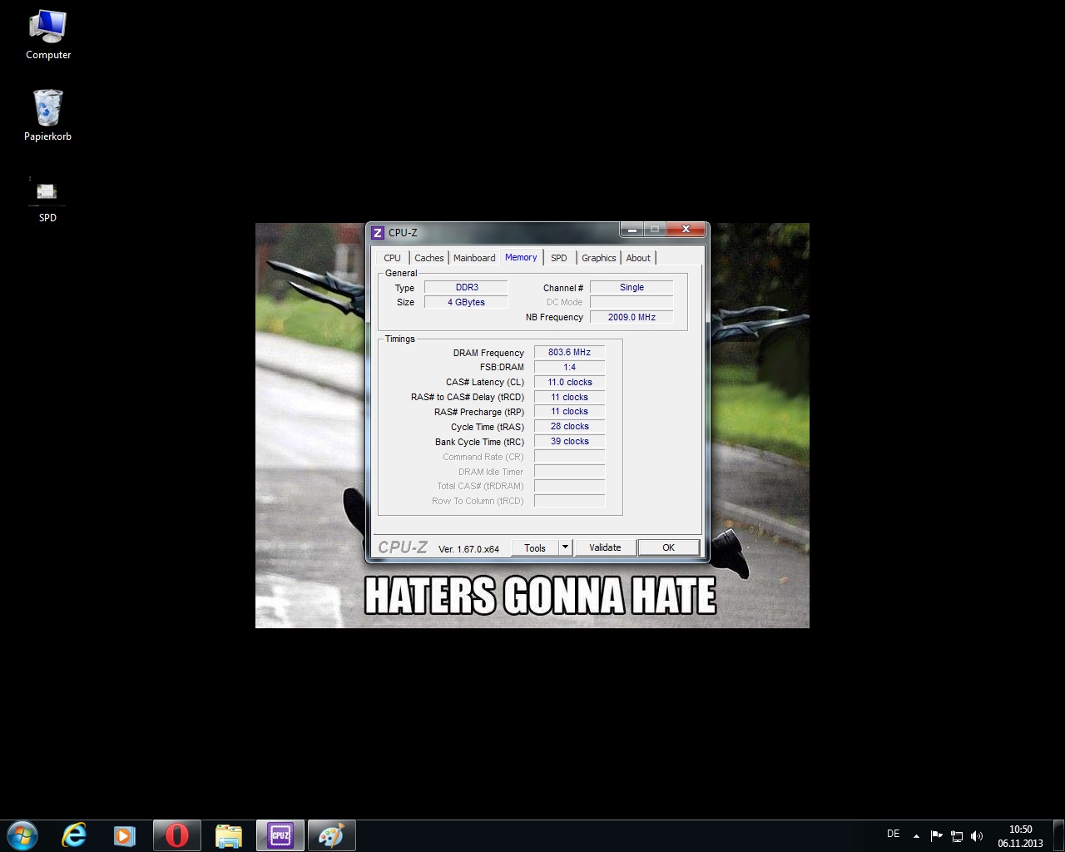
Task: Open the Windows Start orb
Action: (22, 835)
